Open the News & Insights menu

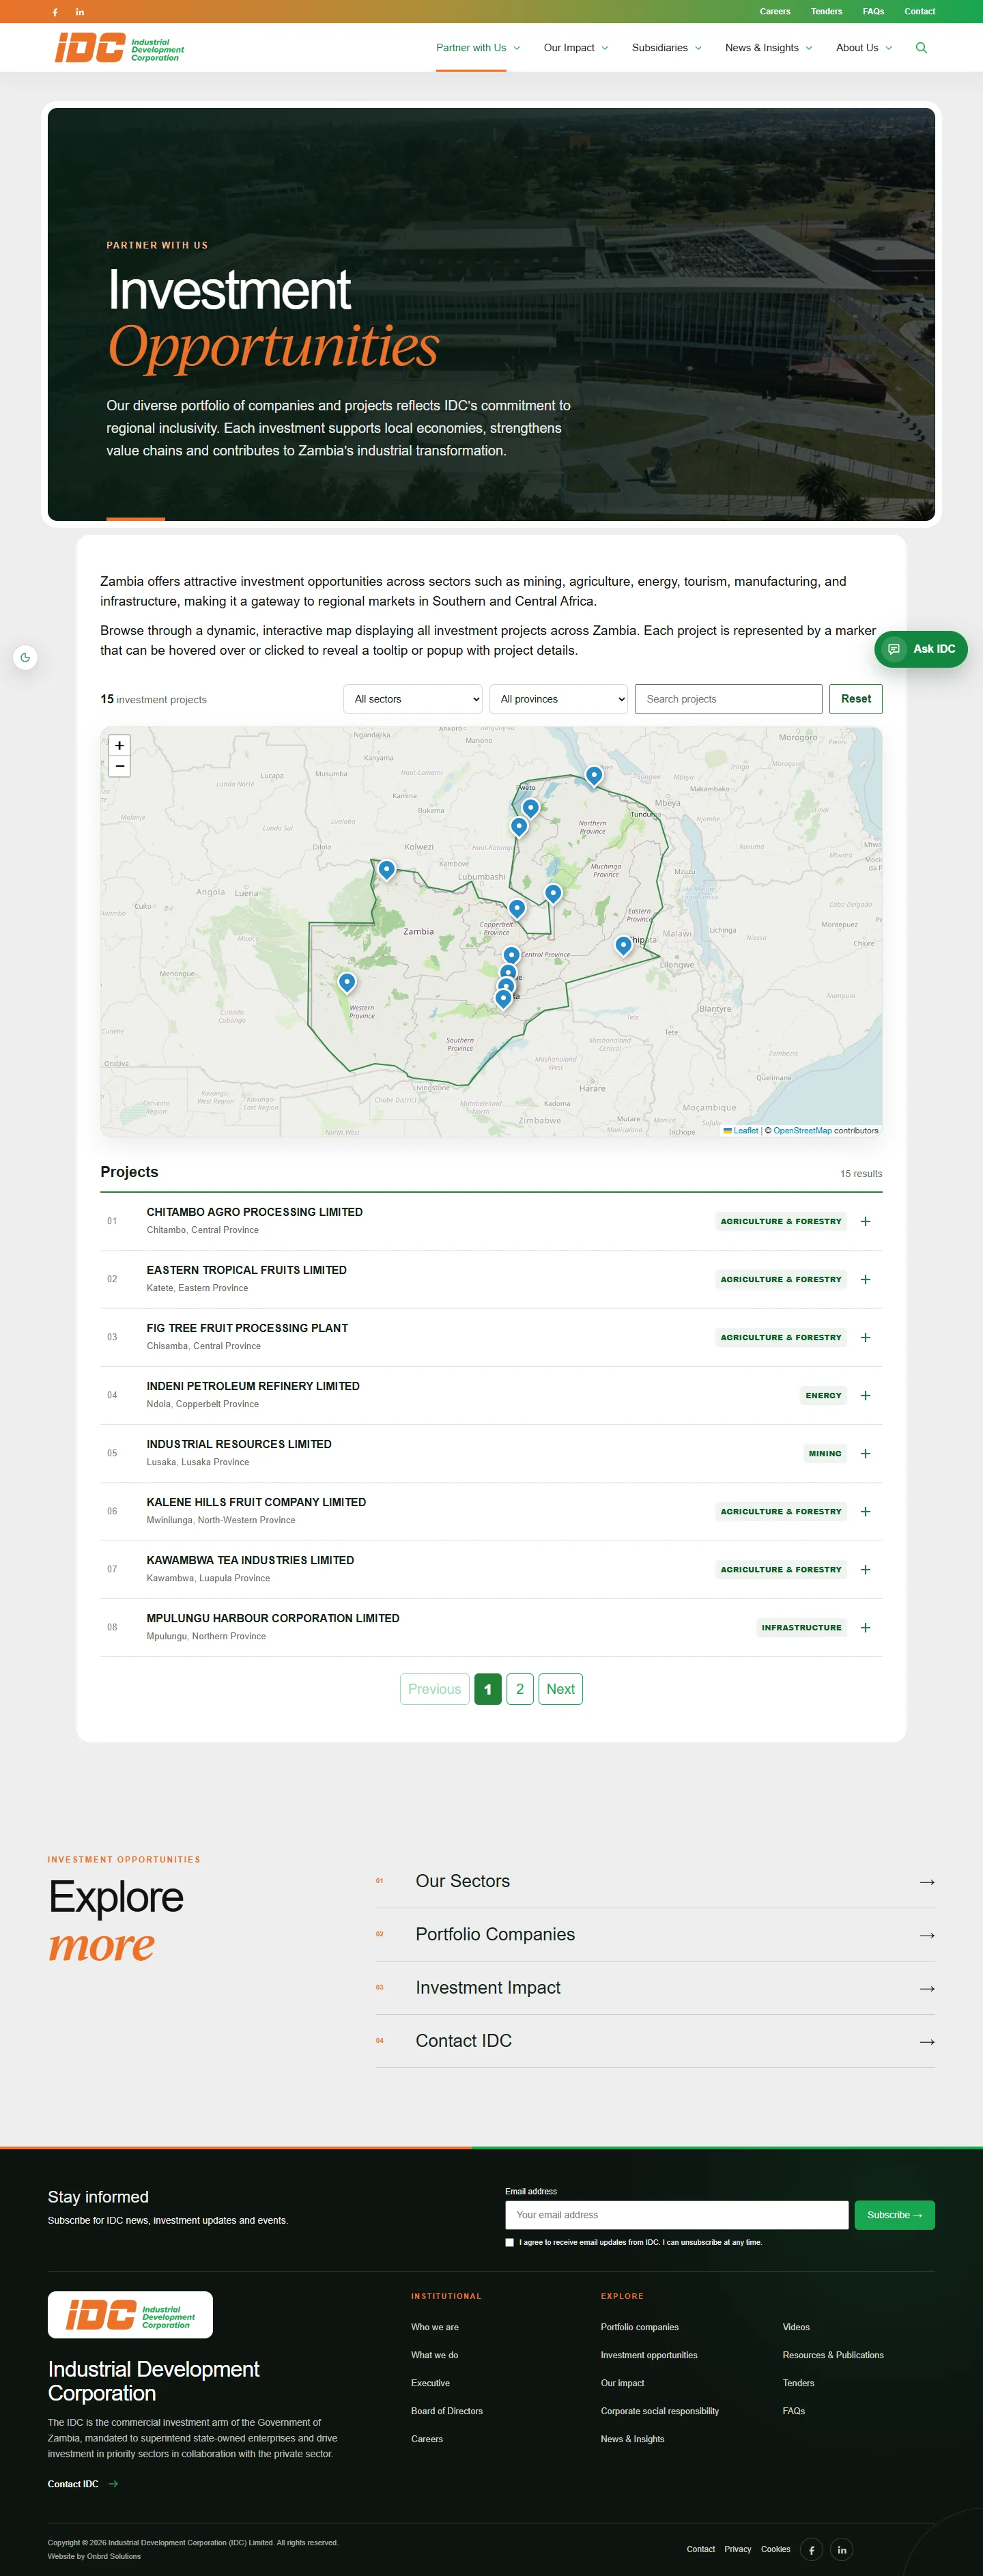769,48
